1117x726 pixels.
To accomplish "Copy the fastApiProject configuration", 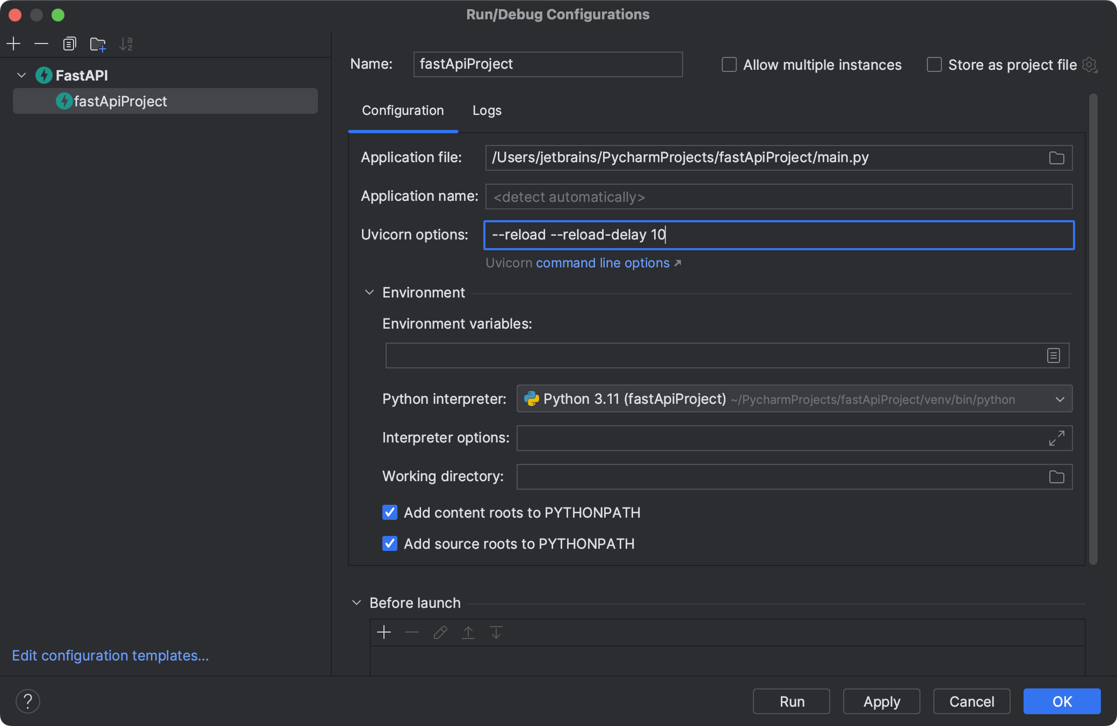I will pos(69,44).
